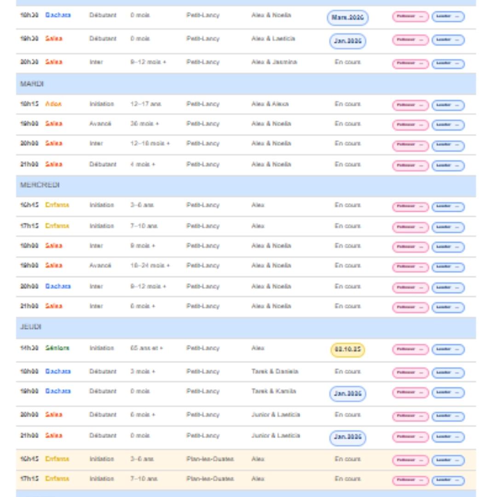The image size is (497, 497).
Task: Click Jan. 2026 badge in Tarek & Kamila row
Action: pyautogui.click(x=348, y=393)
